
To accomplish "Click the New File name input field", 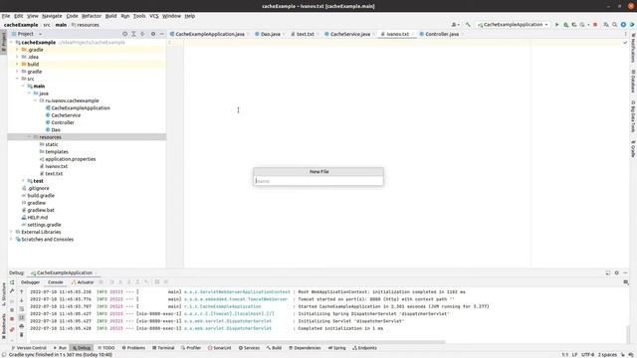I will pyautogui.click(x=318, y=181).
